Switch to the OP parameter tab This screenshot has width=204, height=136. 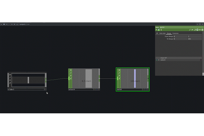click(157, 33)
